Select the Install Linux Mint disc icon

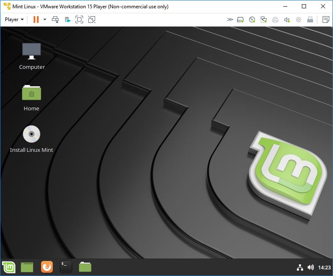32,134
